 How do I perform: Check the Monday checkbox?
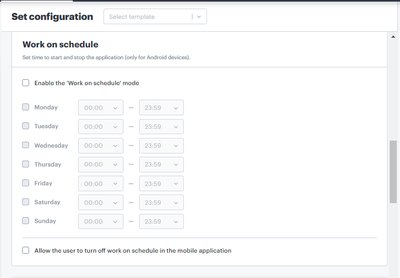pos(26,107)
